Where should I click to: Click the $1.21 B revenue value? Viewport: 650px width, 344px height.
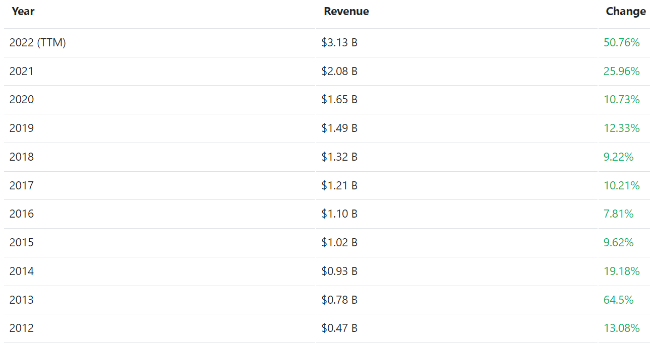[339, 186]
